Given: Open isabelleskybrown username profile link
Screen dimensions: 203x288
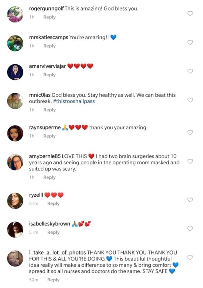Looking at the screenshot, I should click(49, 224).
